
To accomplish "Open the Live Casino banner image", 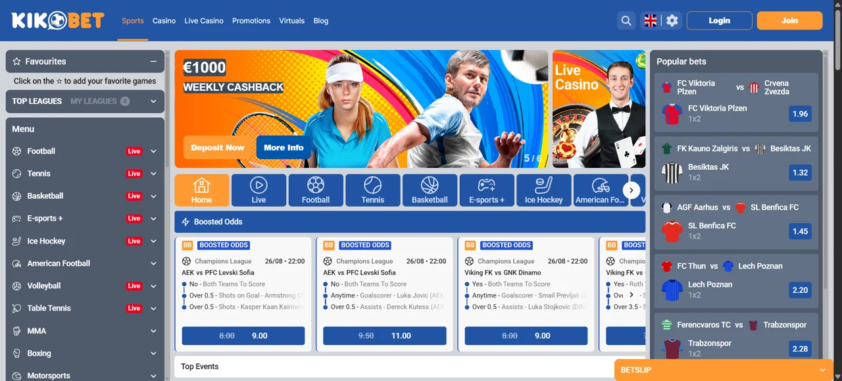I will coord(599,109).
